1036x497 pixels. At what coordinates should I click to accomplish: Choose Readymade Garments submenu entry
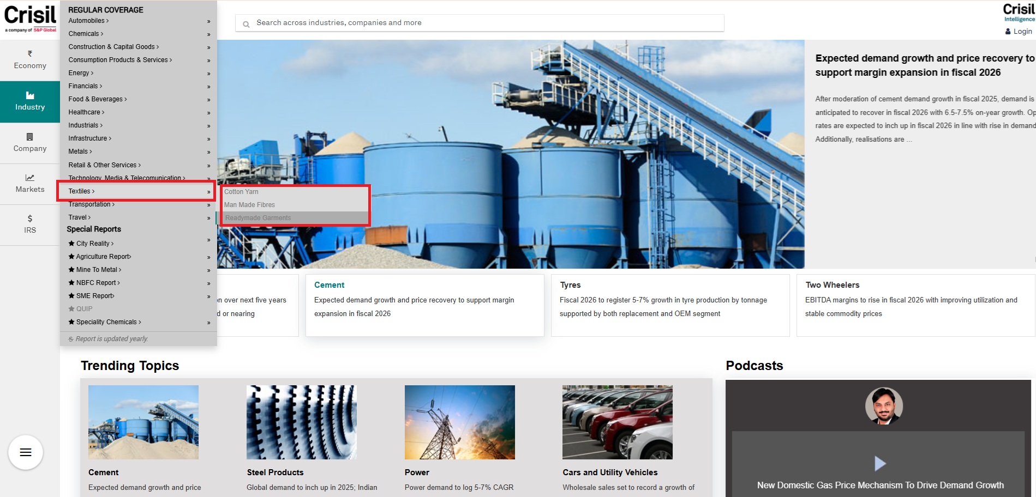(x=258, y=218)
